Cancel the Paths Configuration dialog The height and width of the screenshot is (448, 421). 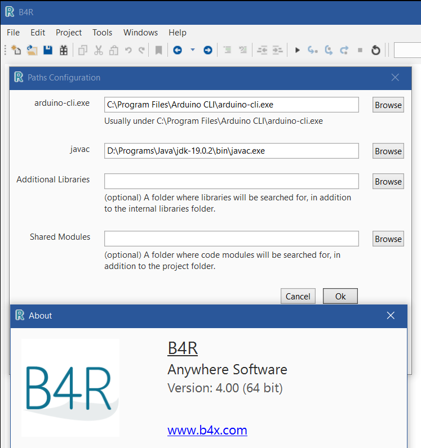[x=298, y=296]
